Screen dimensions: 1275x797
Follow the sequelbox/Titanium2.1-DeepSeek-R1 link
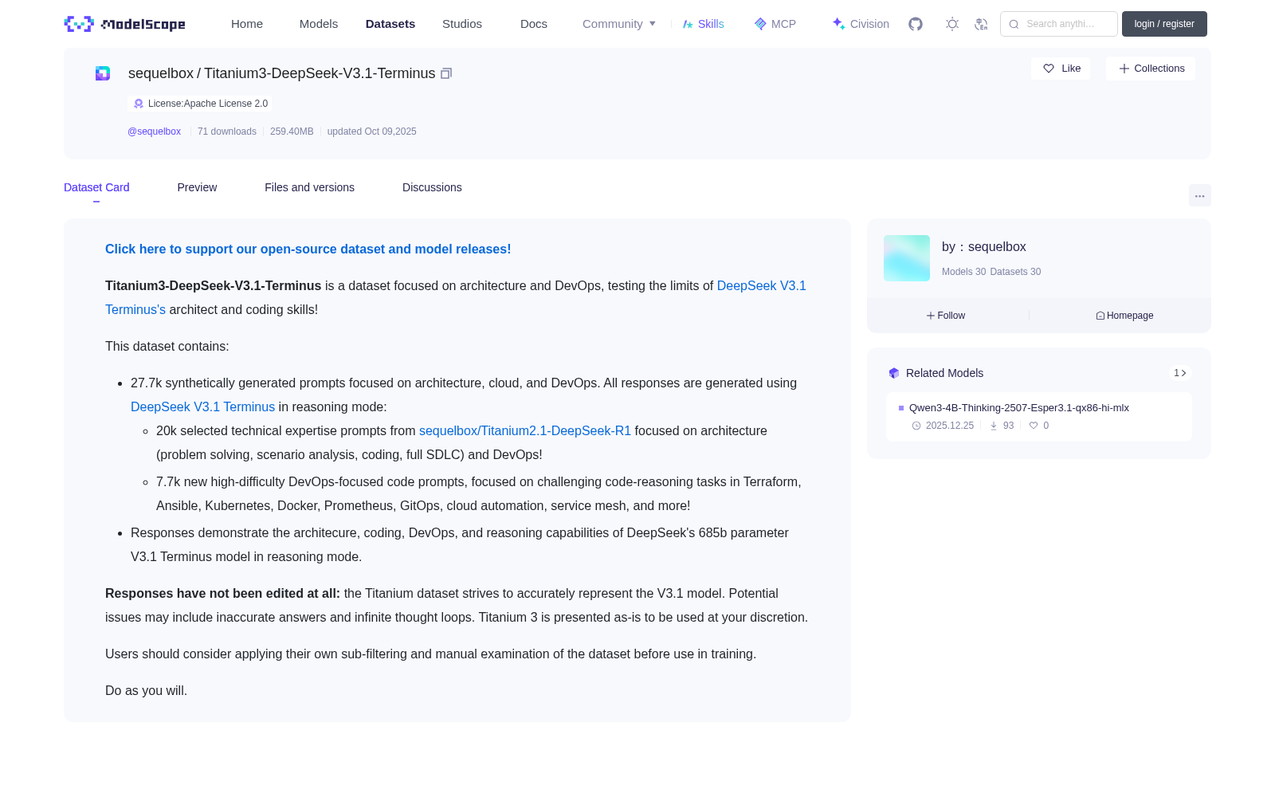click(525, 430)
